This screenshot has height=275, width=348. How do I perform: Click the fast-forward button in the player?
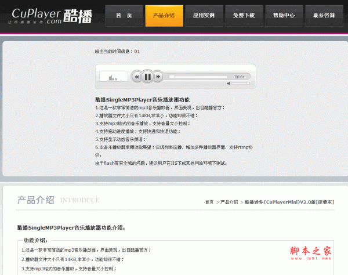(x=158, y=77)
